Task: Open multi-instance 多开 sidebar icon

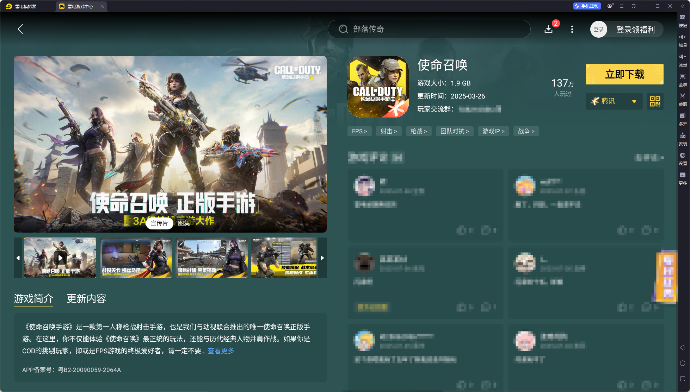Action: 683,120
